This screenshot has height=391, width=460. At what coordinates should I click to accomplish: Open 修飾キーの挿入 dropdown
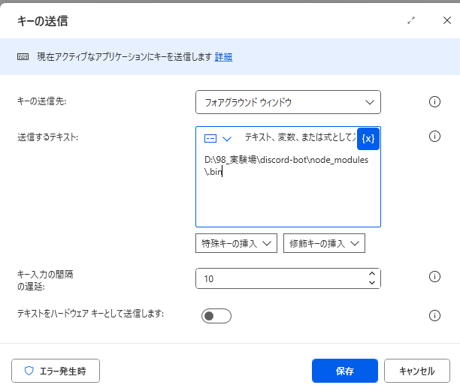pos(324,243)
